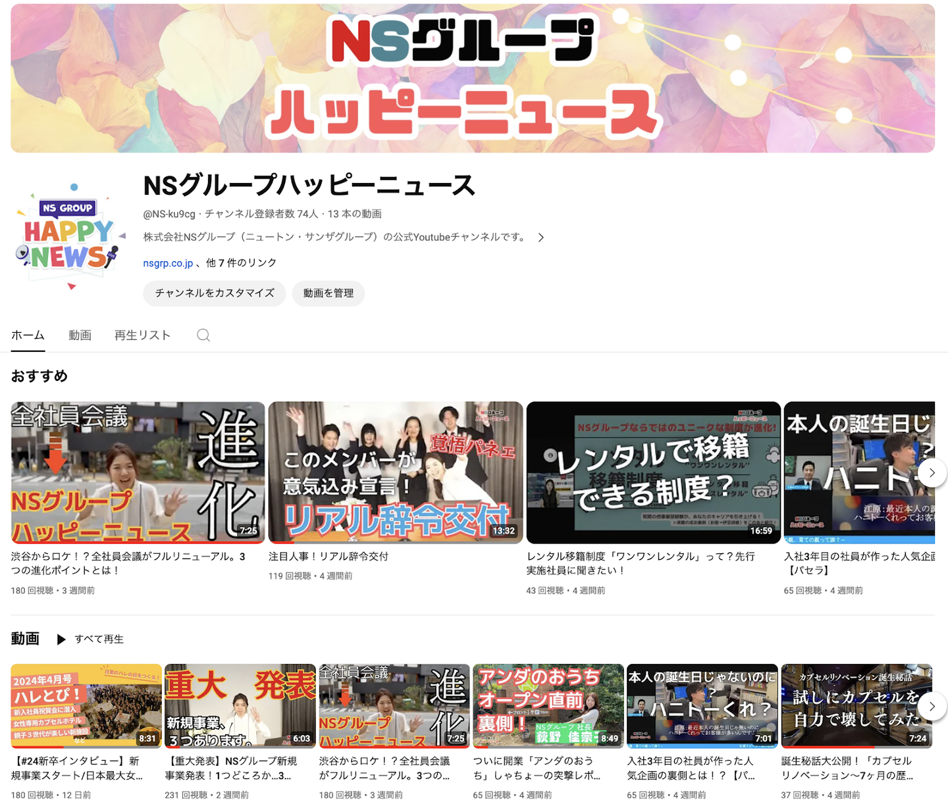This screenshot has height=802, width=948.
Task: Click the おすすめ title 入社3年目の社員が作った人気企画
Action: (859, 564)
